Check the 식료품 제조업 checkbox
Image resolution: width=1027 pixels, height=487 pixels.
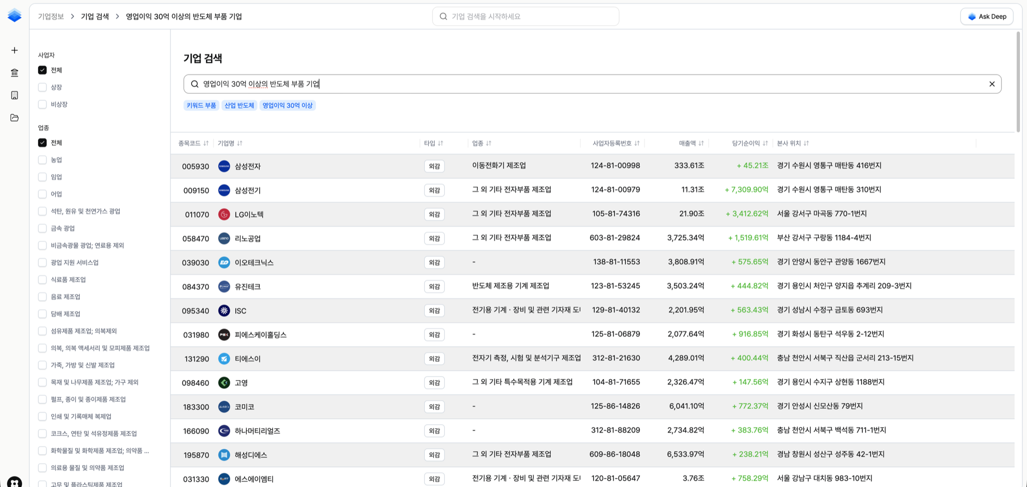[x=43, y=279]
